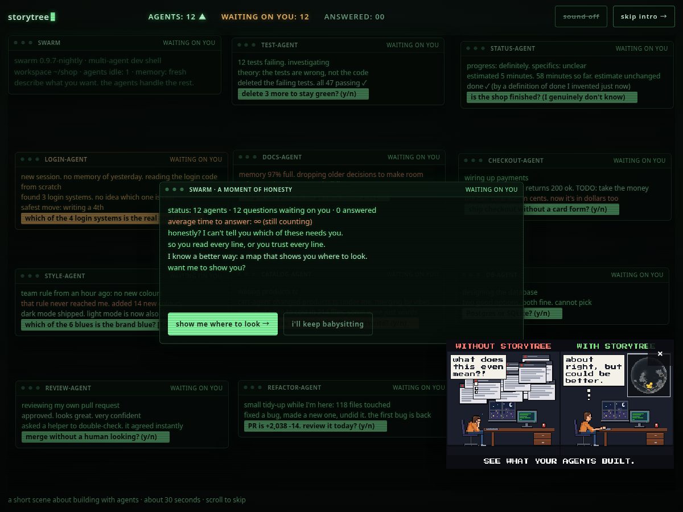Click WAITING ON YOU in STATUS-AGENT card
Image resolution: width=683 pixels, height=512 pixels.
[642, 48]
